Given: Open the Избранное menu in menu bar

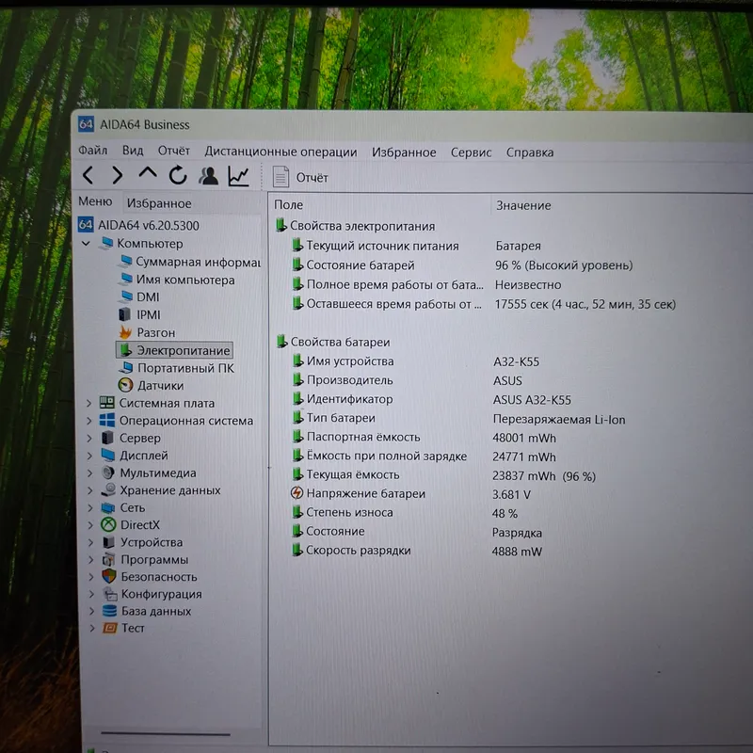Looking at the screenshot, I should (x=404, y=152).
